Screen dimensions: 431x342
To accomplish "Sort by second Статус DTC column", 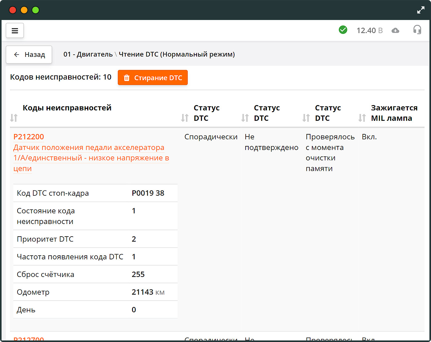I will 245,118.
